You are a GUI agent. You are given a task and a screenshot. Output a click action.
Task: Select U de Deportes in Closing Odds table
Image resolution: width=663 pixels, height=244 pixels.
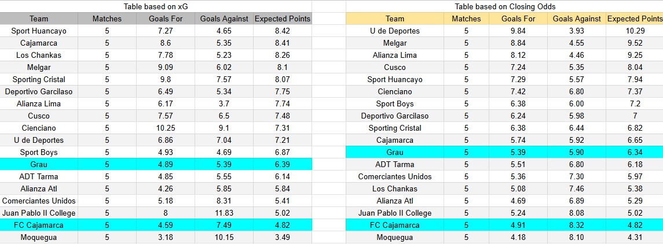point(394,31)
